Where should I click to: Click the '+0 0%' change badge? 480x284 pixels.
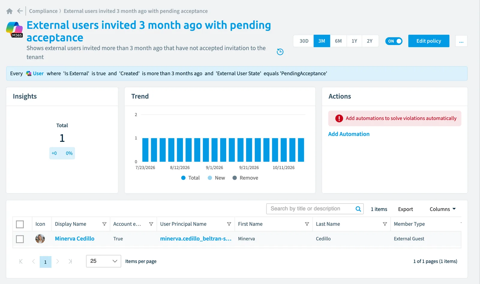coord(62,153)
